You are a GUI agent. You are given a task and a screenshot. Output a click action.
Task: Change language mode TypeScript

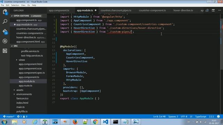pos(201,117)
